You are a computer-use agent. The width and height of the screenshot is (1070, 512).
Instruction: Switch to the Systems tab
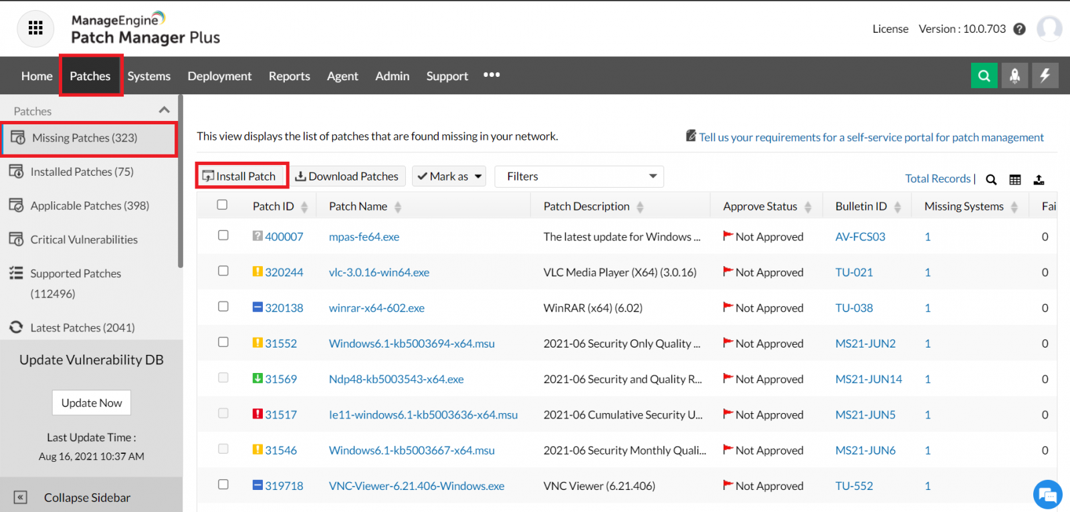[149, 76]
